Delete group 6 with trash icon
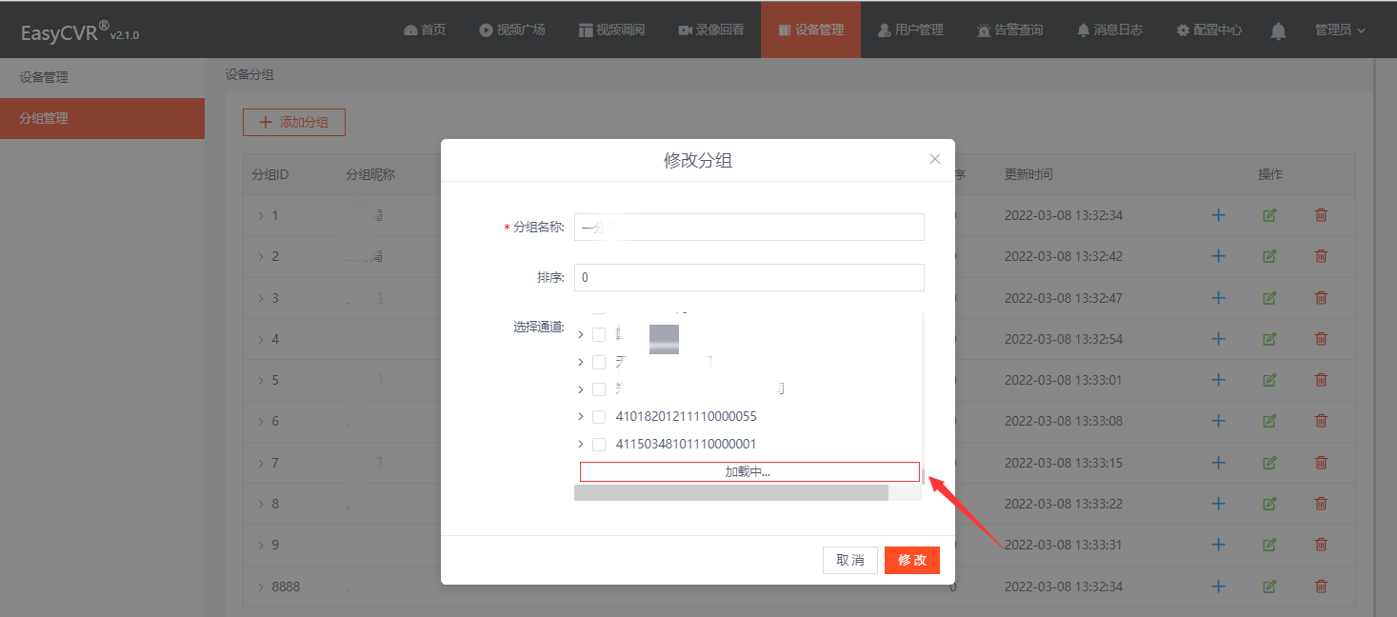 point(1321,421)
